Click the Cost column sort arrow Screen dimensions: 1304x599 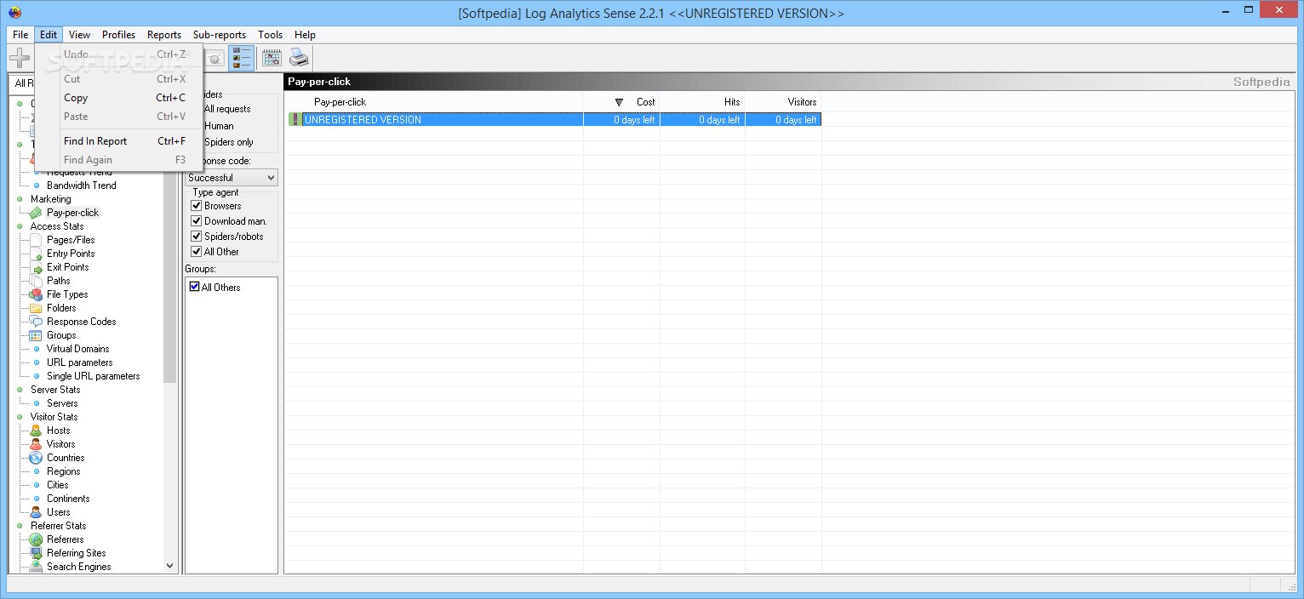tap(619, 102)
